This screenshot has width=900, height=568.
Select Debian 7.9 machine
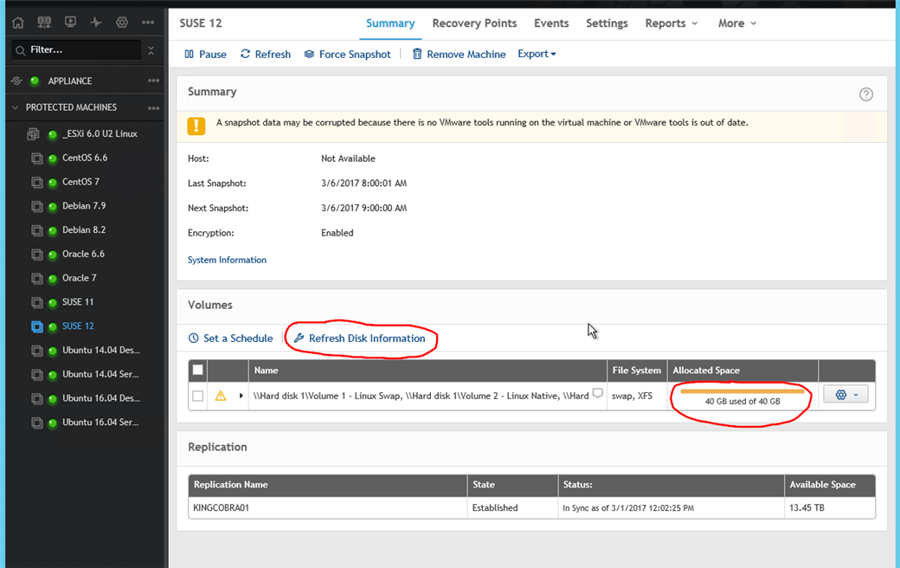[x=84, y=206]
